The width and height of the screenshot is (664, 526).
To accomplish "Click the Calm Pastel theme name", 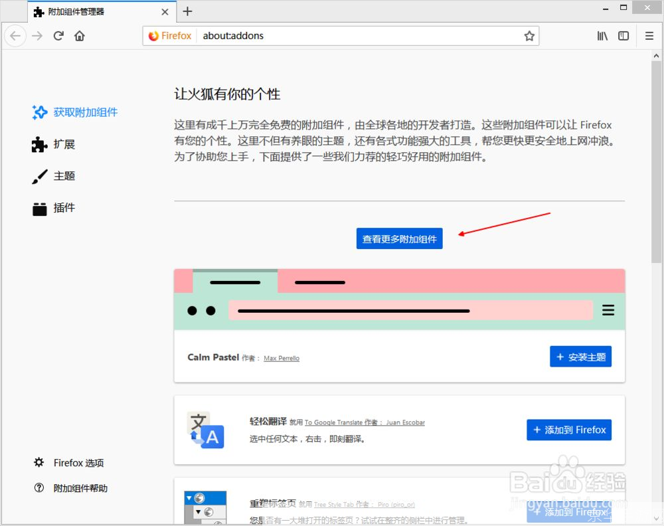I will pyautogui.click(x=213, y=357).
